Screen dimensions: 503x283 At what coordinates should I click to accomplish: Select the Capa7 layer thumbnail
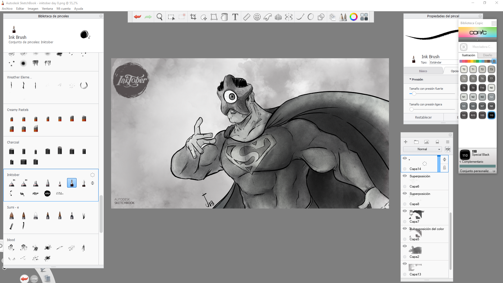(415, 215)
